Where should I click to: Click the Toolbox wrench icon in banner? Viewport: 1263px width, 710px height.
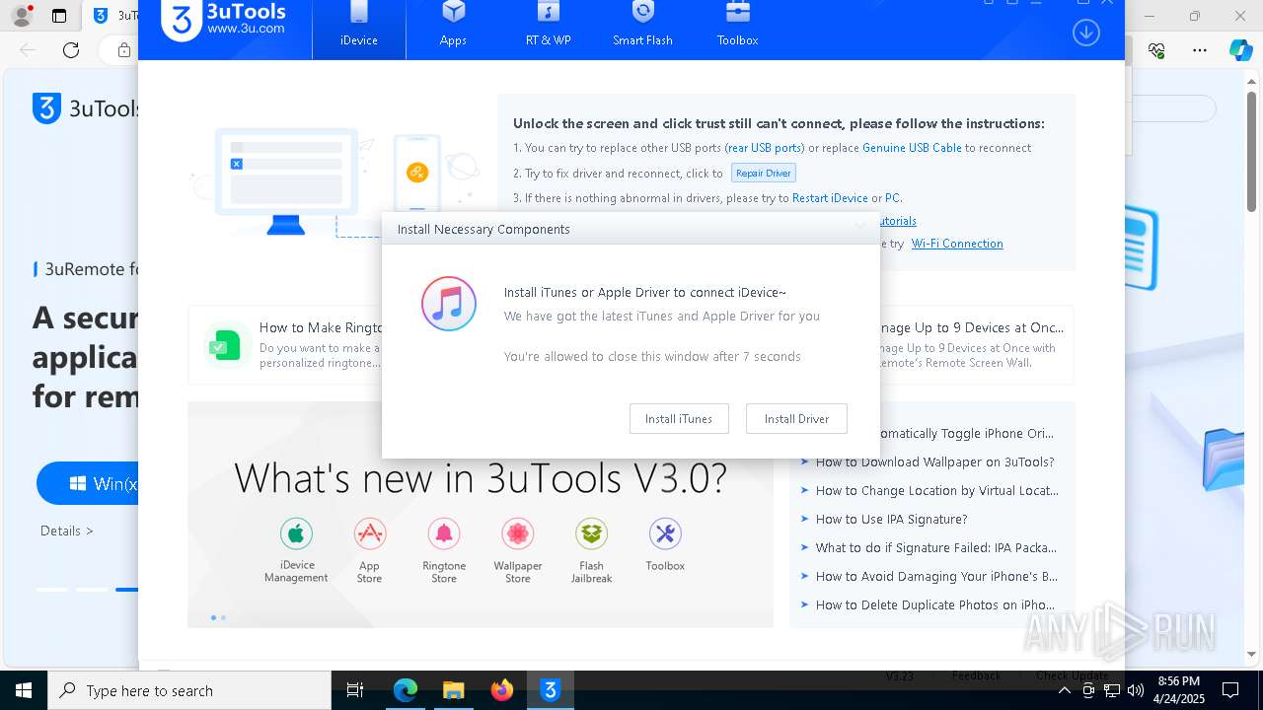tap(665, 534)
